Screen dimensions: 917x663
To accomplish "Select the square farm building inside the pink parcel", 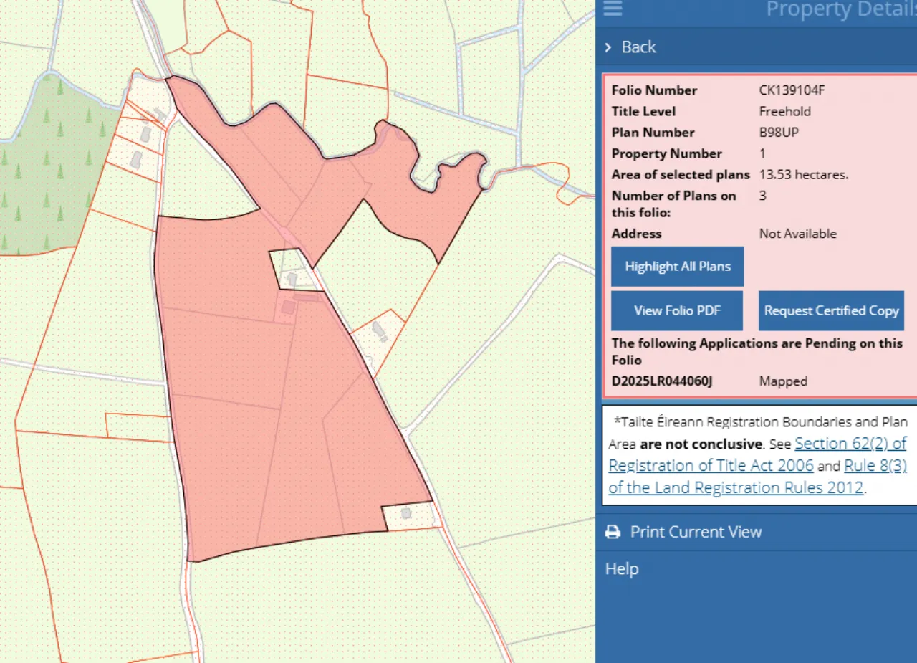I will coord(287,307).
